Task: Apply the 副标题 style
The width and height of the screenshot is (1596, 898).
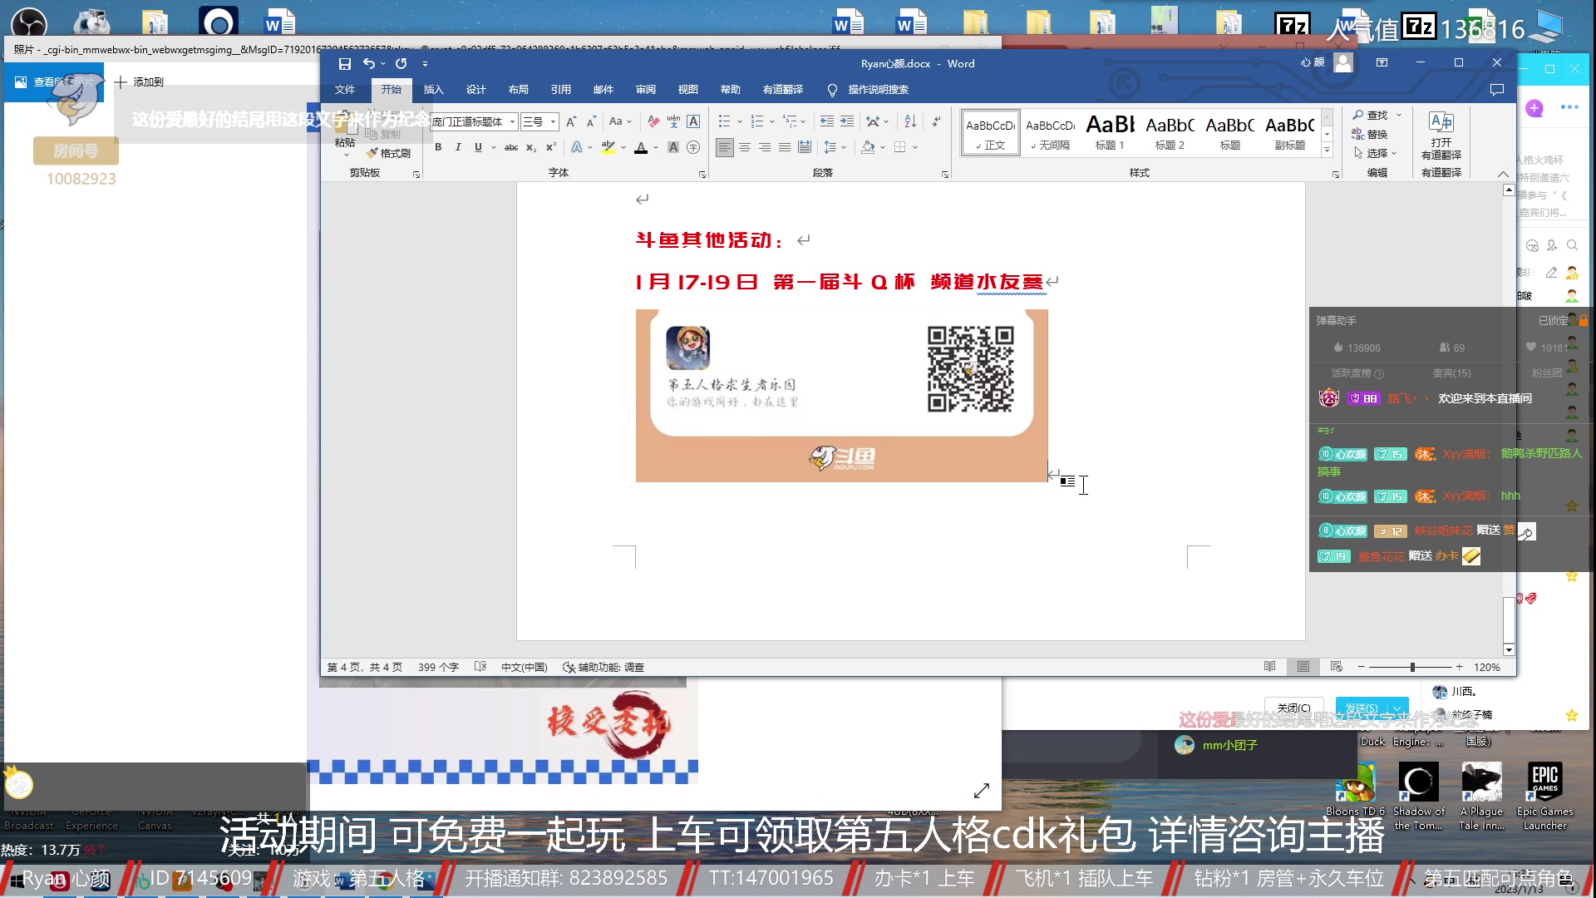Action: [1289, 133]
